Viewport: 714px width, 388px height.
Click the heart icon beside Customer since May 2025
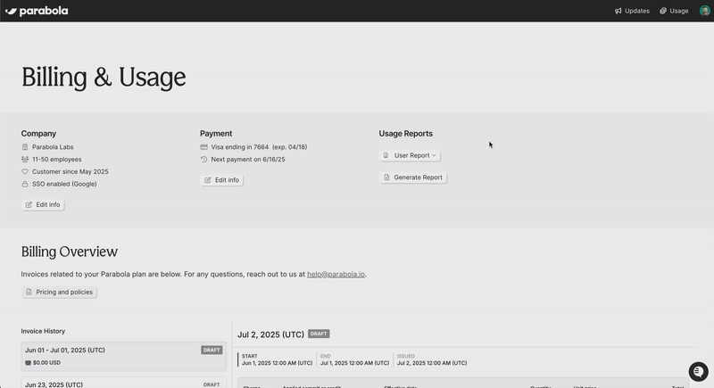click(25, 171)
